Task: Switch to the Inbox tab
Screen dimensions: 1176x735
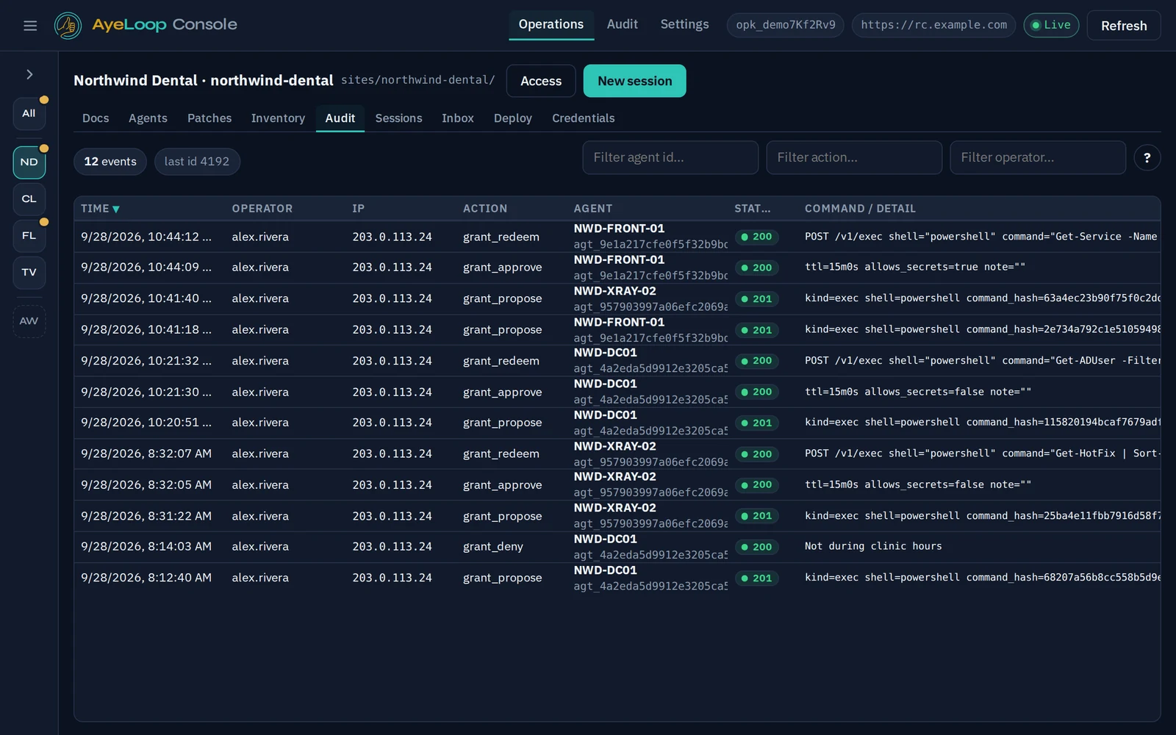Action: [x=458, y=118]
